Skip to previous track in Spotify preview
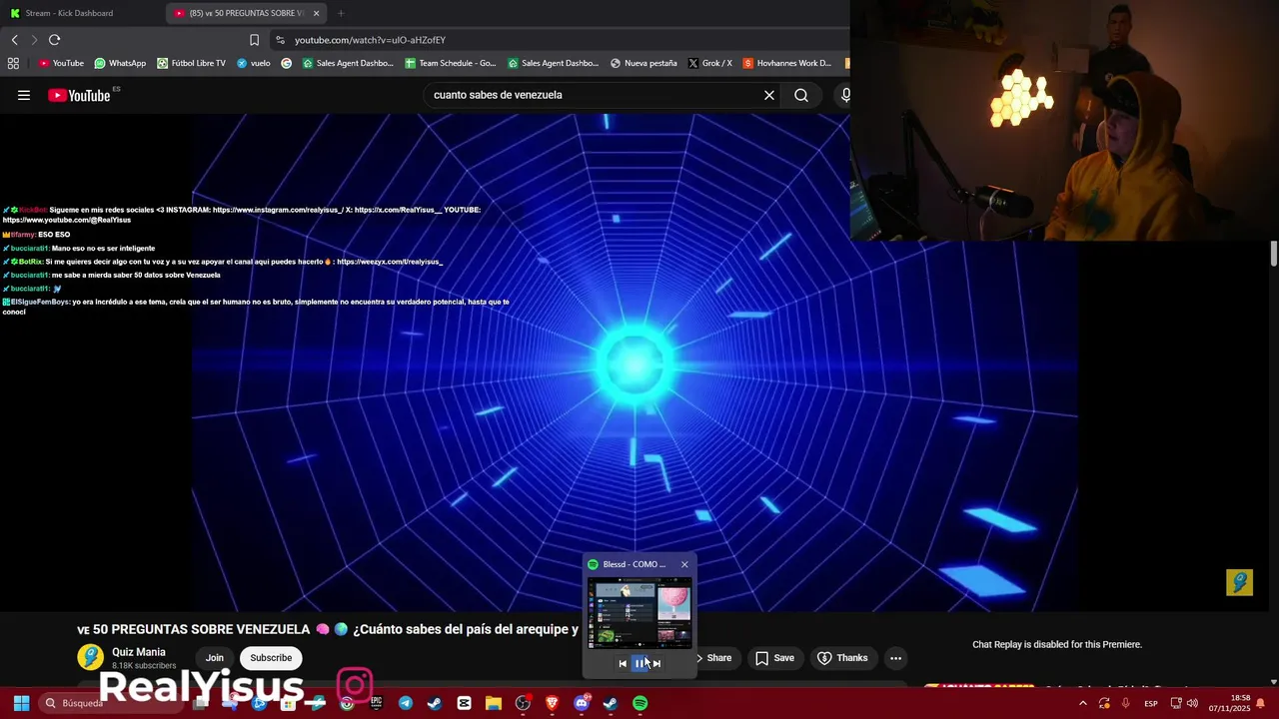Viewport: 1279px width, 719px height. point(623,663)
